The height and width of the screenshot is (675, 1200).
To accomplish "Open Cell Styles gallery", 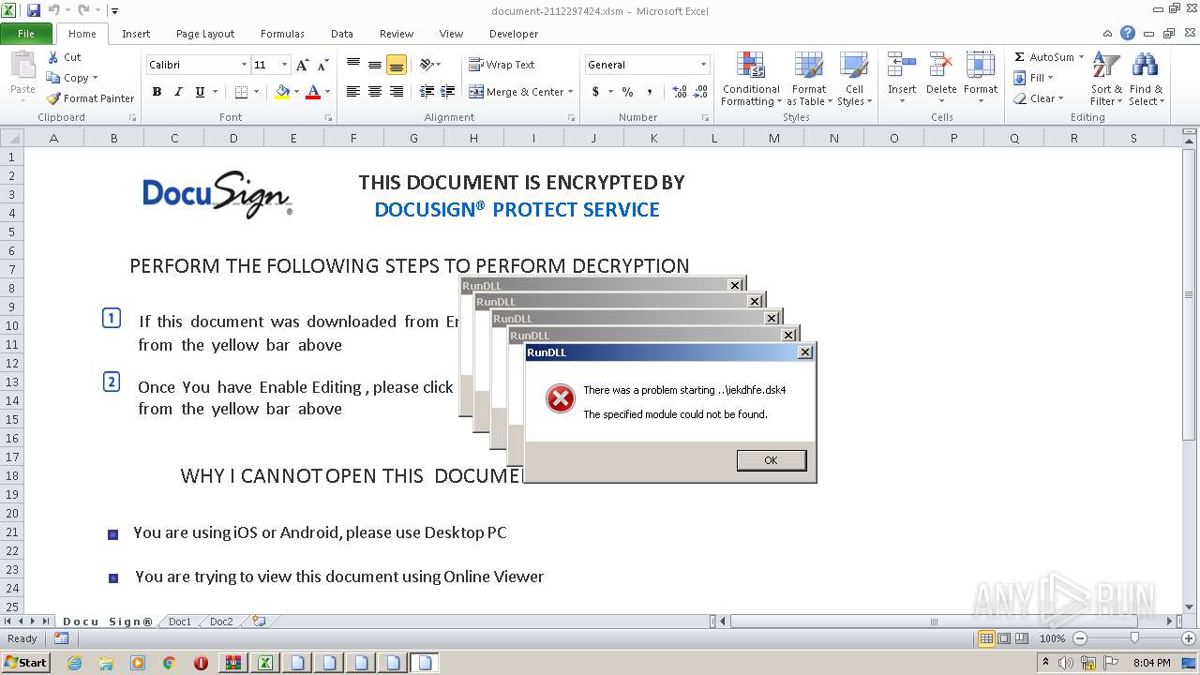I will coord(853,80).
